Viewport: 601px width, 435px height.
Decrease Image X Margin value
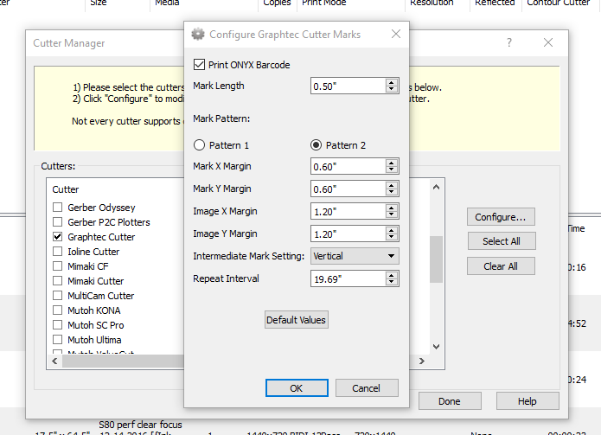pos(392,214)
